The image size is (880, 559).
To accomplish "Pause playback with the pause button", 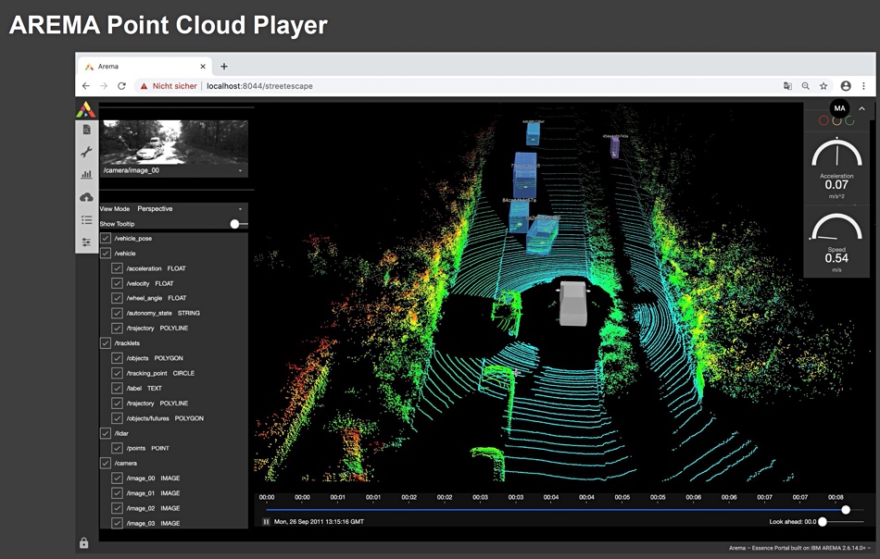I will pyautogui.click(x=266, y=522).
